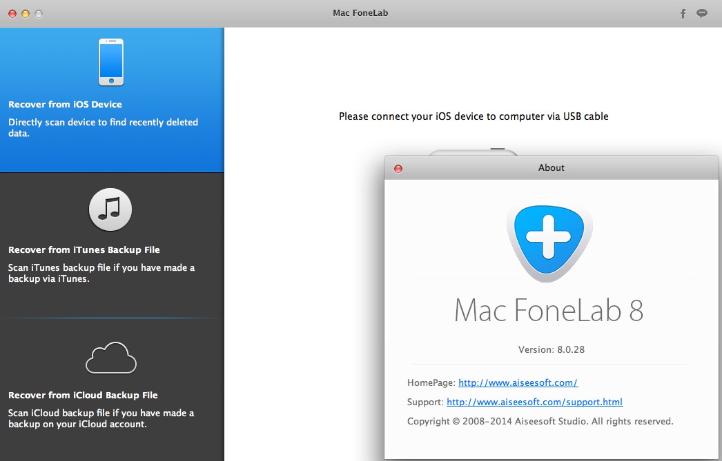Open the aiseesoft.com HomePage link
The width and height of the screenshot is (722, 461).
coord(518,382)
